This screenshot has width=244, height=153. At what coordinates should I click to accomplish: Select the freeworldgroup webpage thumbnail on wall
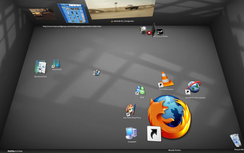[x=71, y=14]
